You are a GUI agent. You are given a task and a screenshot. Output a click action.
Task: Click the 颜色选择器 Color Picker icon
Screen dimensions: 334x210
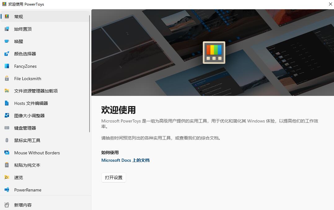tap(7, 54)
